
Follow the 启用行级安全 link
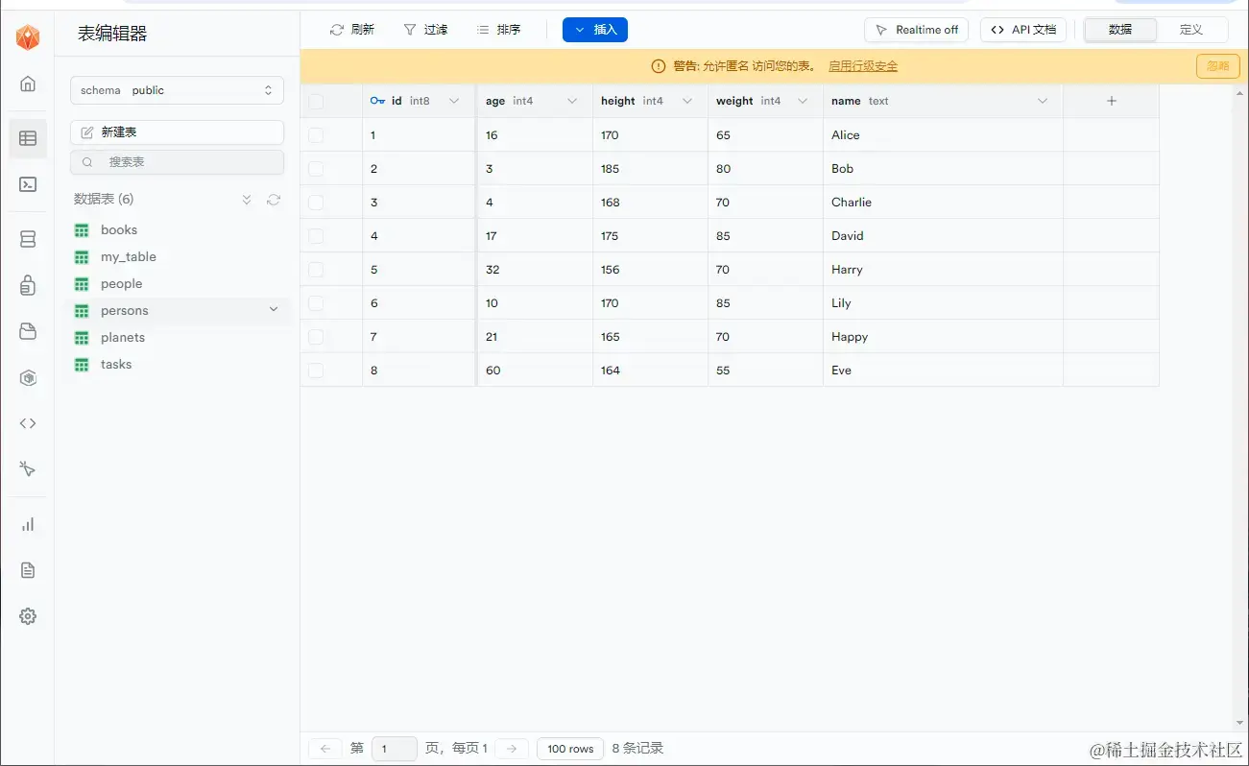click(x=863, y=66)
